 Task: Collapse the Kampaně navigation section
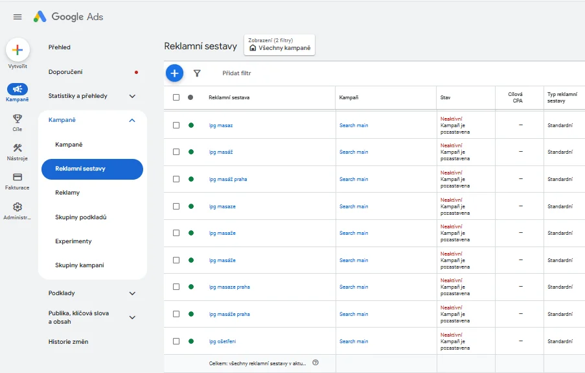[132, 120]
